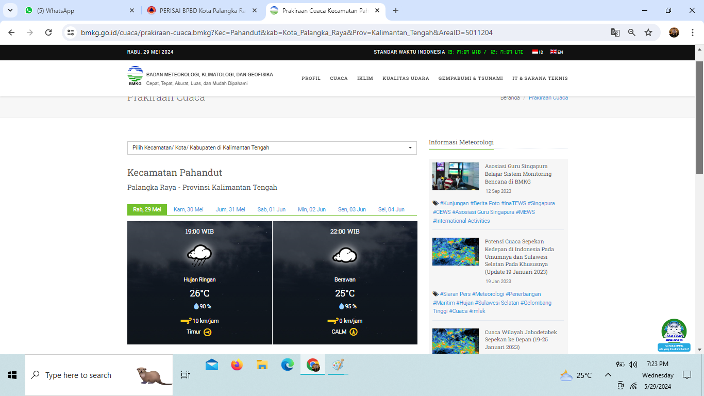Switch to the PERISAI BPBD Kota Palangka tab
This screenshot has height=396, width=704.
pyautogui.click(x=202, y=10)
